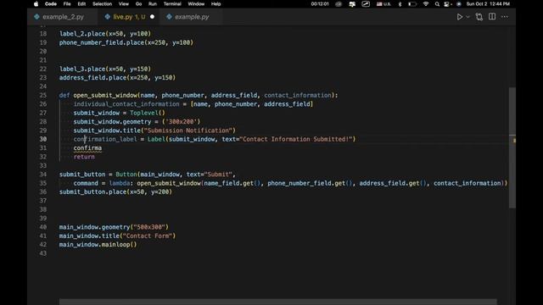Click the 00:12:01 recording timer
The image size is (543, 305).
320,3
